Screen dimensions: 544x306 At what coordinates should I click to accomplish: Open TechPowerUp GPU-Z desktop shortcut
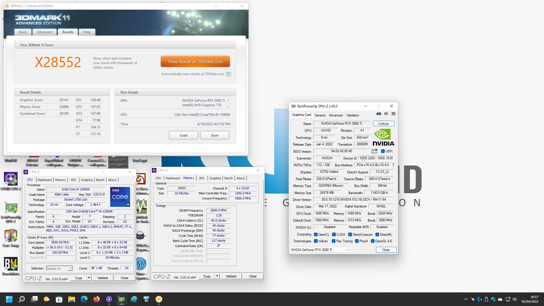pyautogui.click(x=11, y=212)
